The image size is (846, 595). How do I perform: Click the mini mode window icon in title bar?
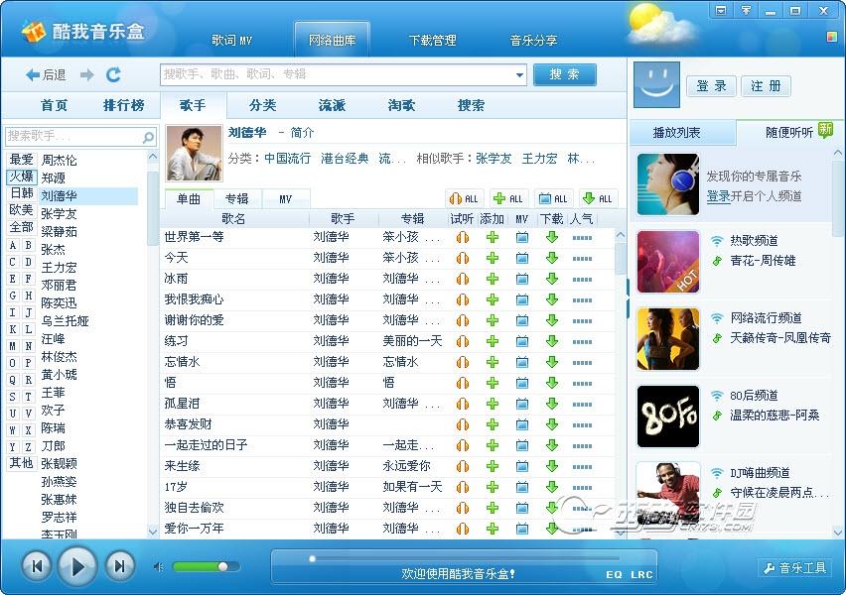tap(721, 10)
